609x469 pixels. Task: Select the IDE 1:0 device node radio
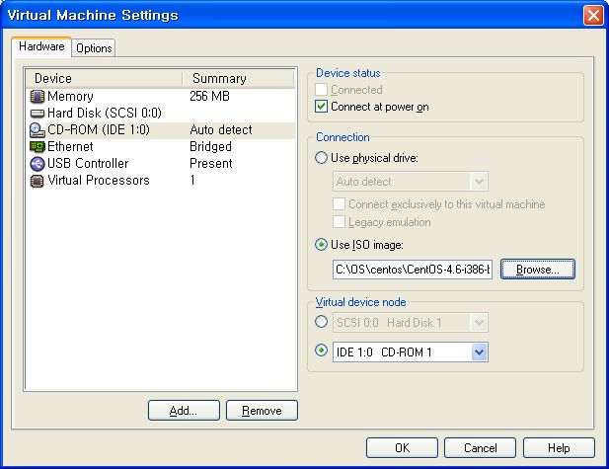point(321,352)
